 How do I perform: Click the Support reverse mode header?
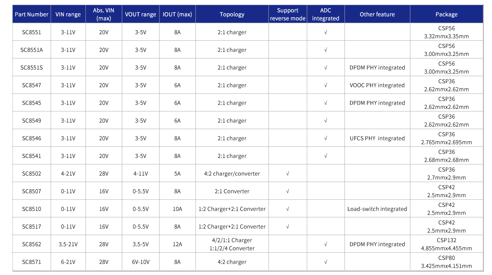(x=288, y=14)
